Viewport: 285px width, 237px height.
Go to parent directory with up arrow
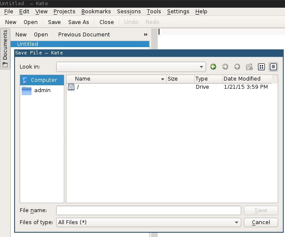tap(237, 67)
